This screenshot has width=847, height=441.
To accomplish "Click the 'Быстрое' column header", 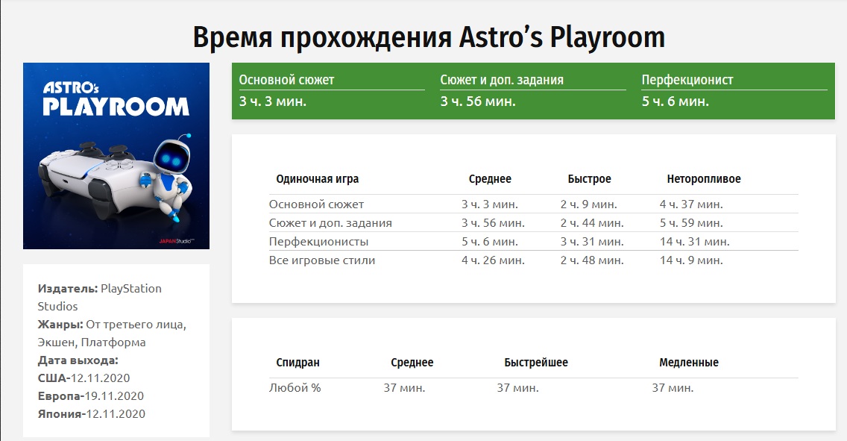I will pyautogui.click(x=589, y=179).
